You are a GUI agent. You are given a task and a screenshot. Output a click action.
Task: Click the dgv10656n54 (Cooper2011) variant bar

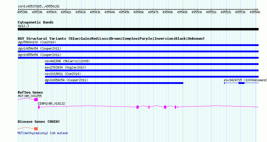114,83
